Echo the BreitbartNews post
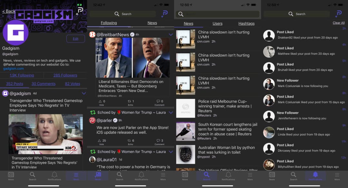 130,102
